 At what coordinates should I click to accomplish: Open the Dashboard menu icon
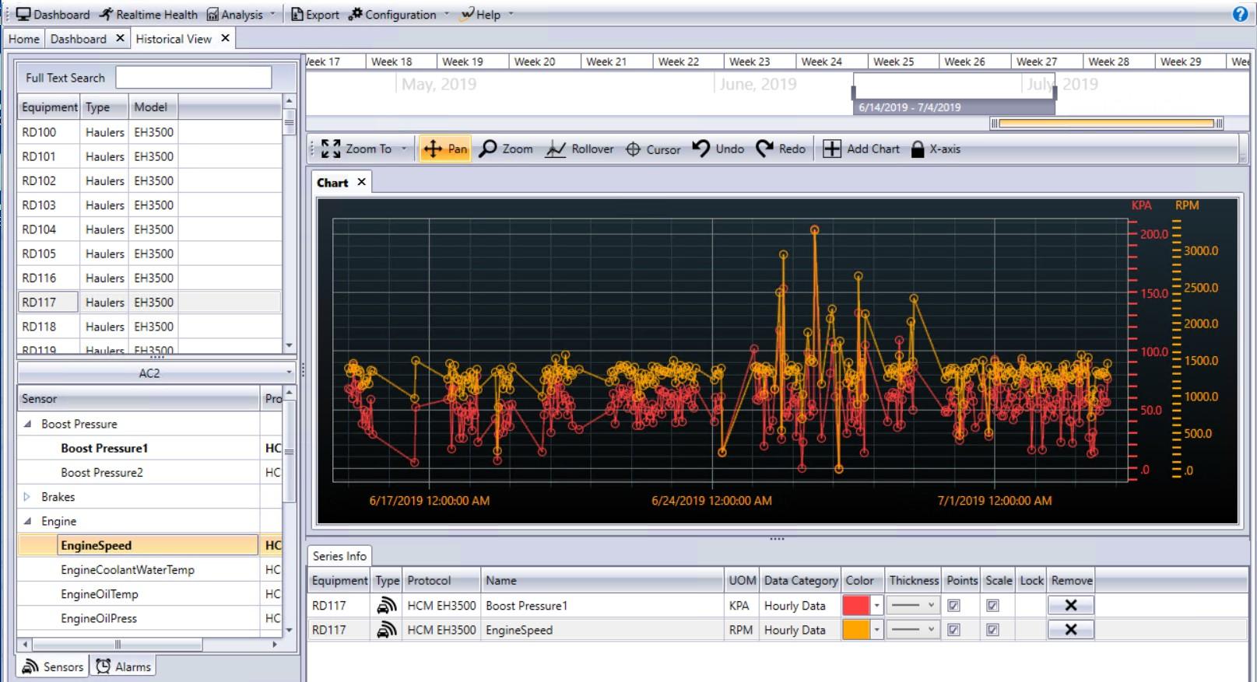[x=23, y=14]
